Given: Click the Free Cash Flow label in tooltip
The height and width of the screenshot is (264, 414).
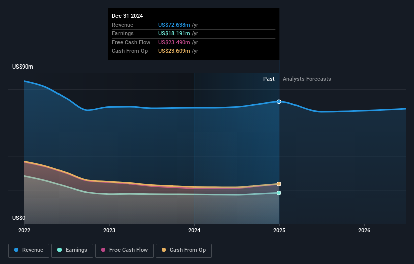Looking at the screenshot, I should click(x=131, y=42).
